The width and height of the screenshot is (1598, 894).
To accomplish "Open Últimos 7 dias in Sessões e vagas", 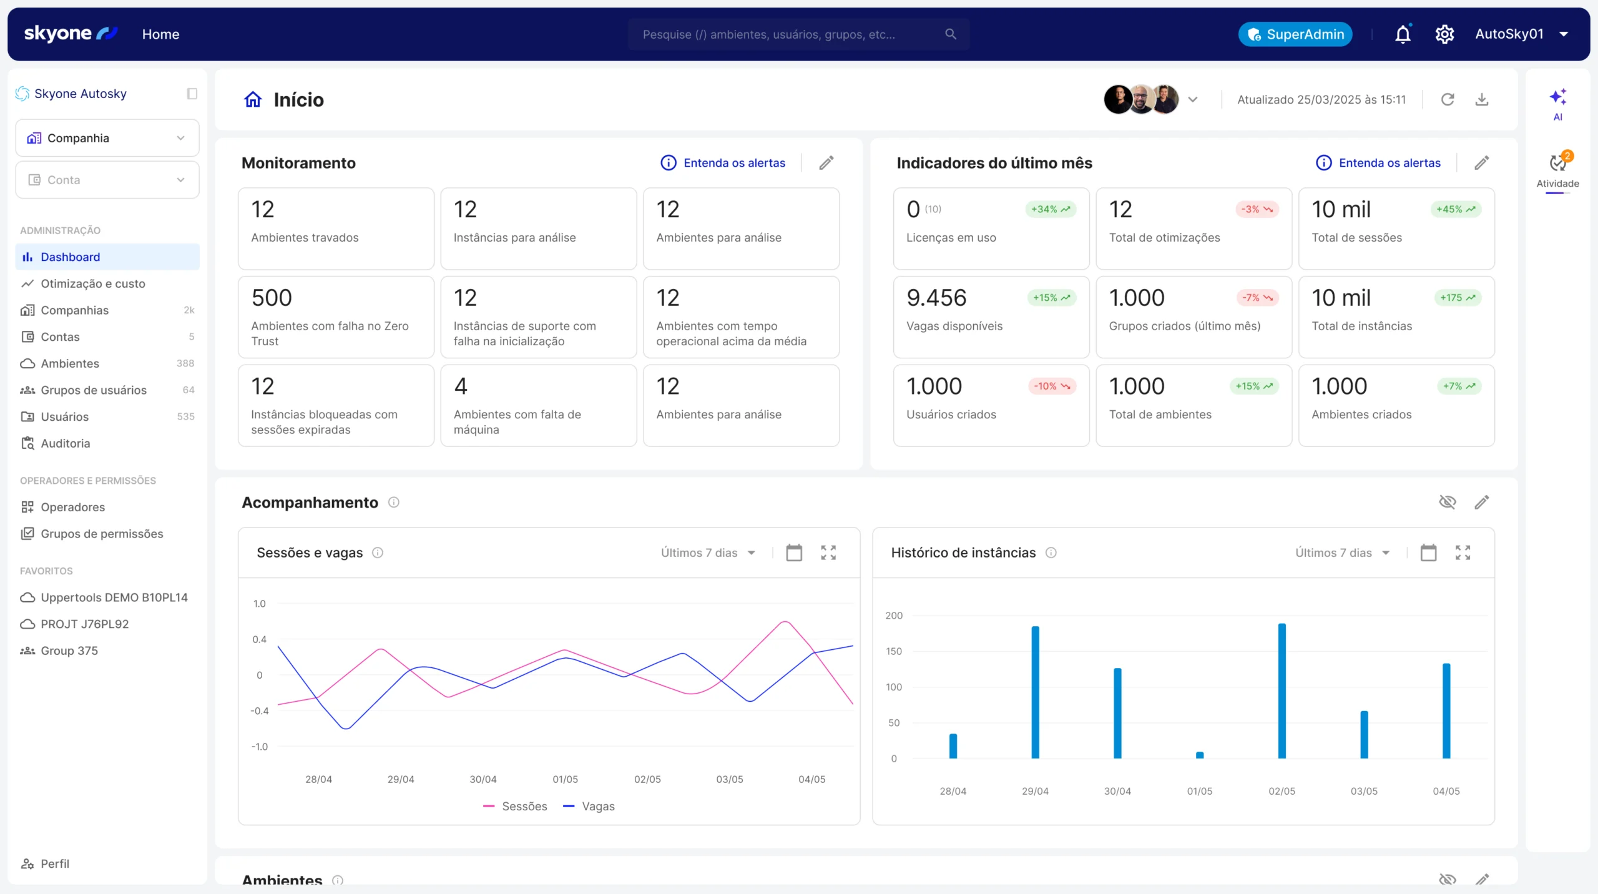I will (x=708, y=553).
